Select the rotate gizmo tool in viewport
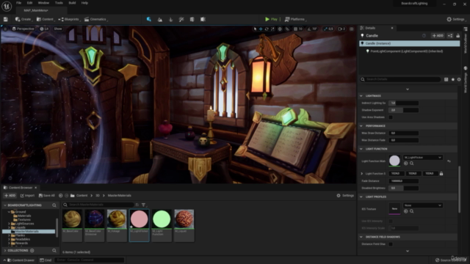 pos(267,29)
